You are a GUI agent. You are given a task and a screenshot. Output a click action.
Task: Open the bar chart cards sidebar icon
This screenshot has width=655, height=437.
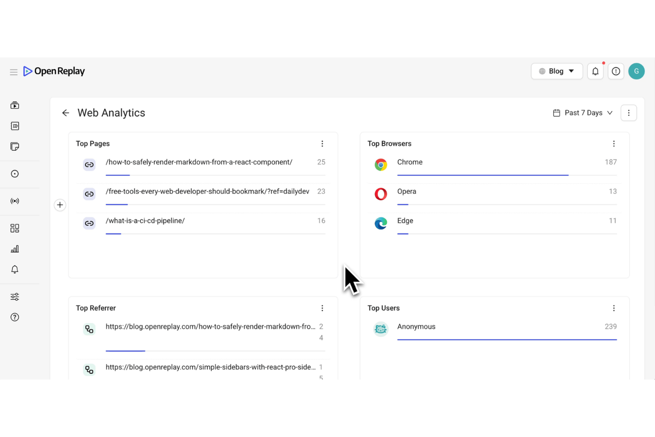click(x=15, y=249)
